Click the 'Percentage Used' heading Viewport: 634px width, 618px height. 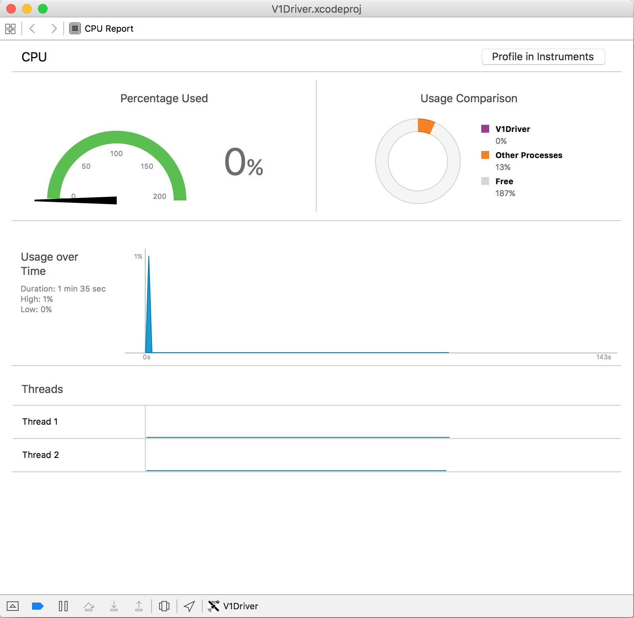164,98
